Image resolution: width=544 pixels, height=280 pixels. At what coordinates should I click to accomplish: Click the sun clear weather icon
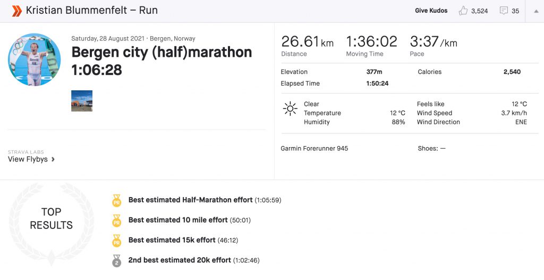290,108
